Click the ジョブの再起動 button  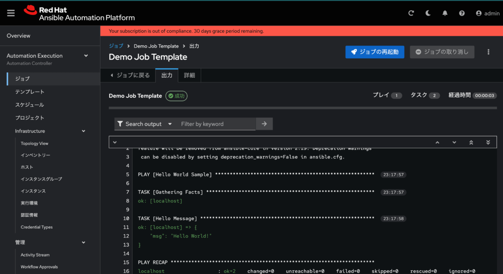point(375,52)
